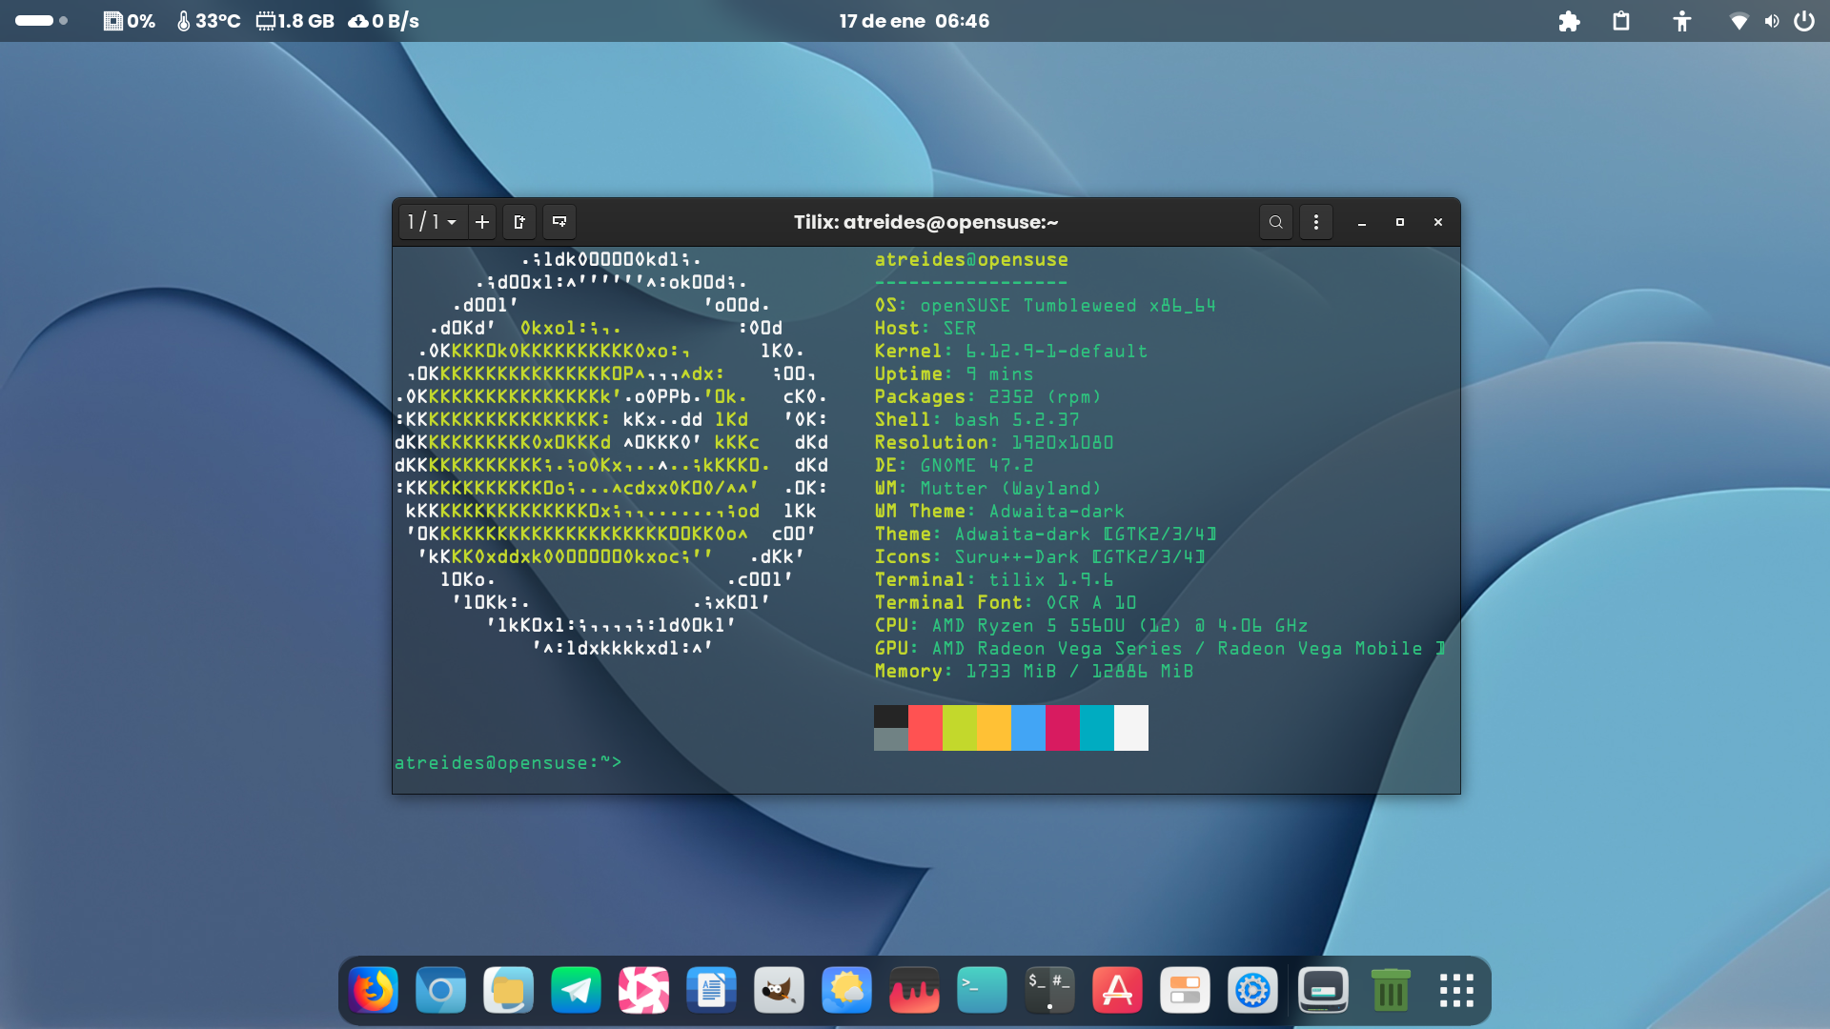Screen dimensions: 1830x1029
Task: Launch GIMP from the dock
Action: [x=779, y=991]
